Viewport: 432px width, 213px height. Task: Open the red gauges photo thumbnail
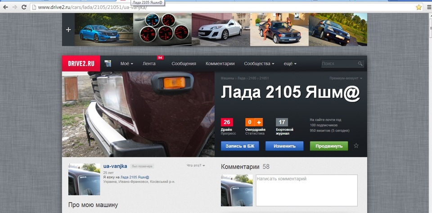(162, 30)
